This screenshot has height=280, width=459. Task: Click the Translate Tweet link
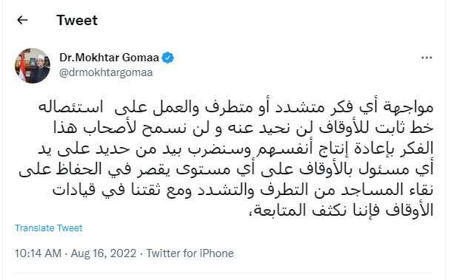49,228
